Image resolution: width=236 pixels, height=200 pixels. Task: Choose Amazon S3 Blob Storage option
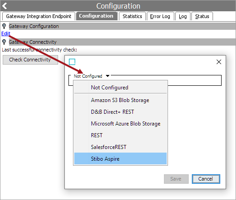pyautogui.click(x=120, y=100)
